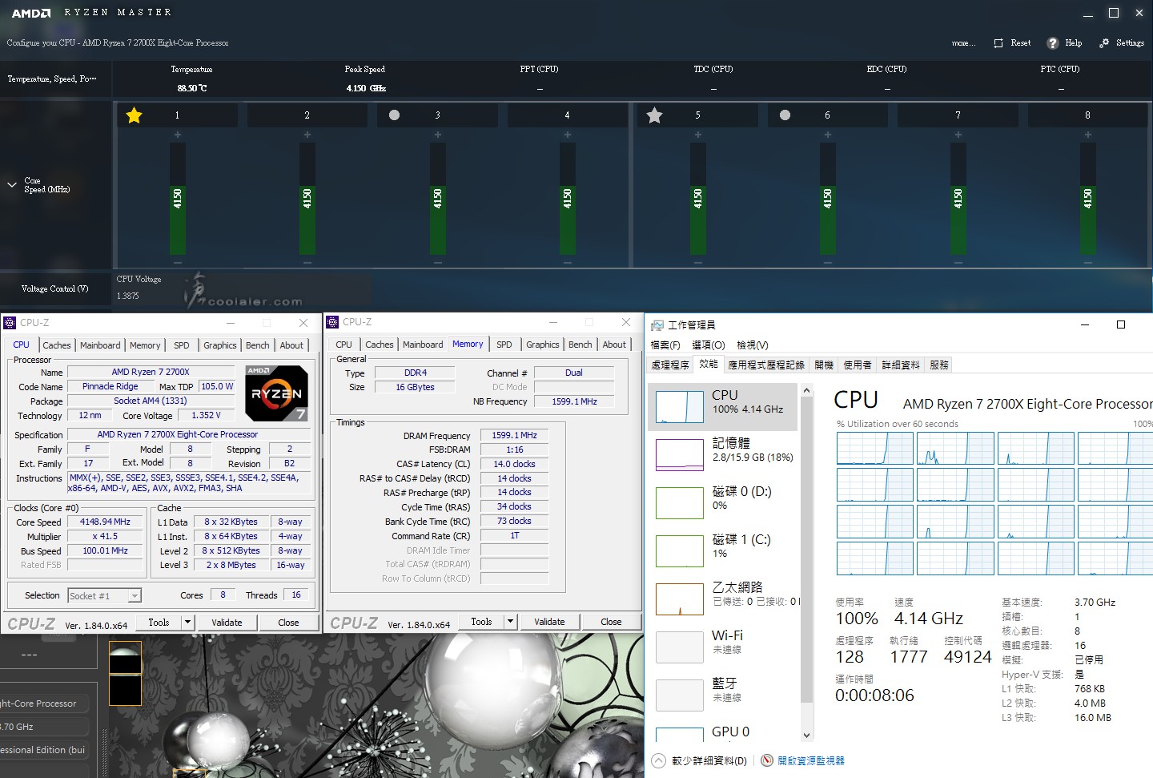Switch to About tab in right CPU-Z
The height and width of the screenshot is (778, 1153).
point(614,345)
